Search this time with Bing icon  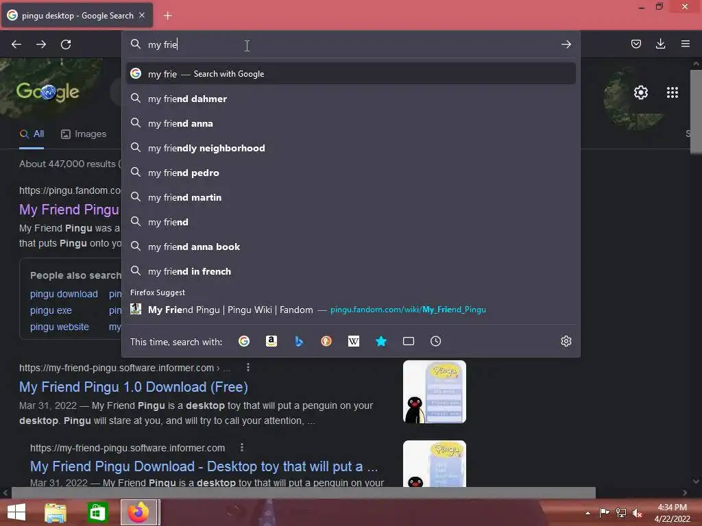[x=299, y=341]
